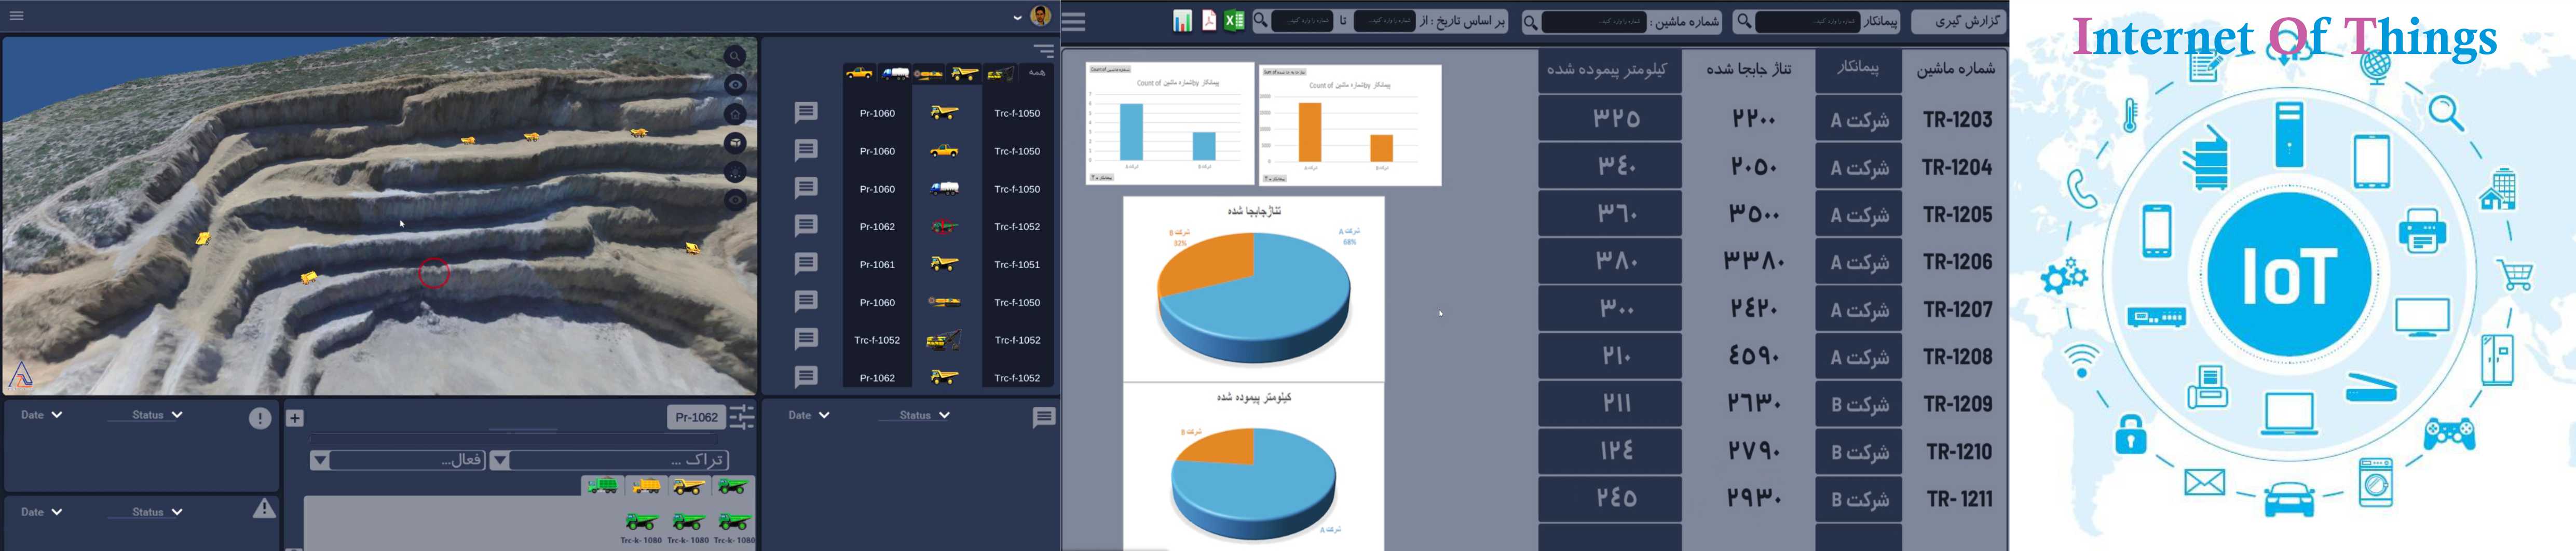Click the search icon on map toolbar
This screenshot has height=551, width=2576.
tap(735, 57)
